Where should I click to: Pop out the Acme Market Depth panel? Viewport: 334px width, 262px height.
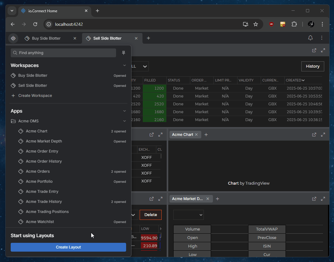[314, 199]
